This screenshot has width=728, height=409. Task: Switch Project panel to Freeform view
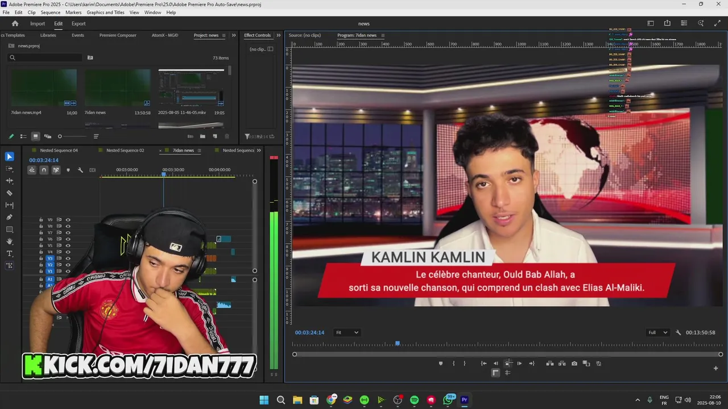coord(48,136)
